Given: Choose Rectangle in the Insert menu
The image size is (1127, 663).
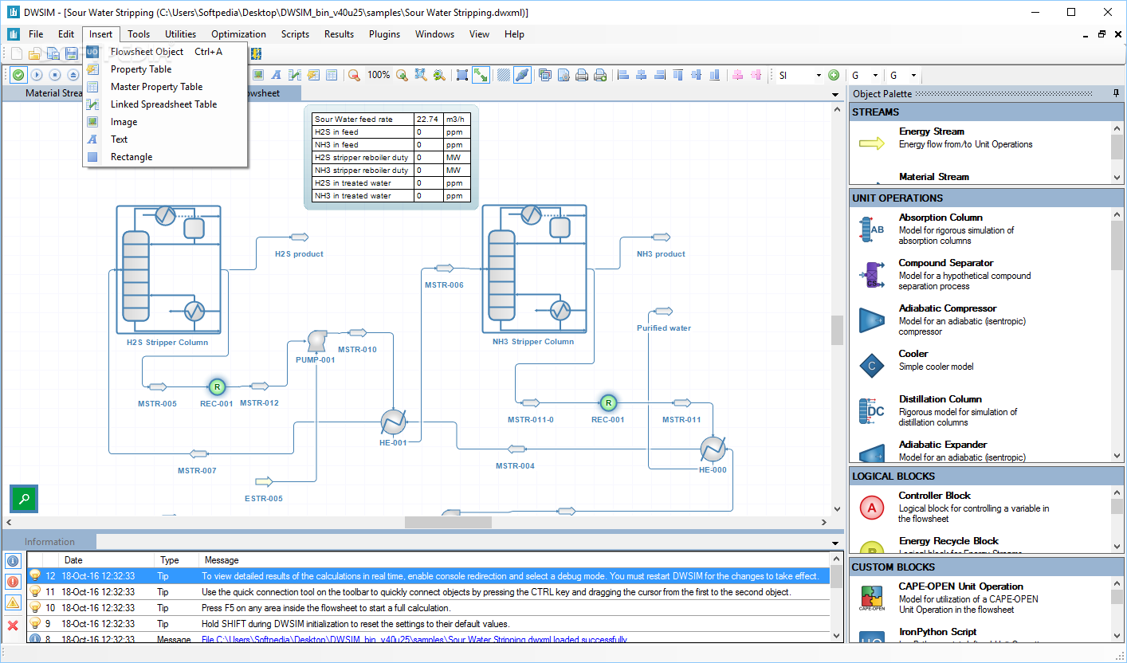Looking at the screenshot, I should [166, 157].
